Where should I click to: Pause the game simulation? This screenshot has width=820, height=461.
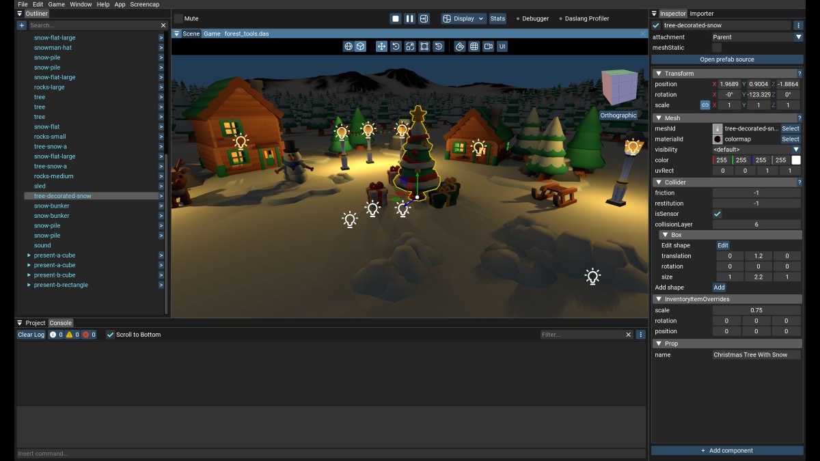[409, 18]
